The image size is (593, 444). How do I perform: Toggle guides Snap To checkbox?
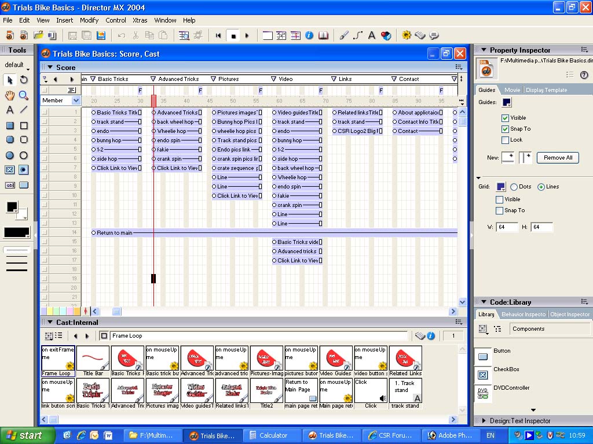pos(505,129)
